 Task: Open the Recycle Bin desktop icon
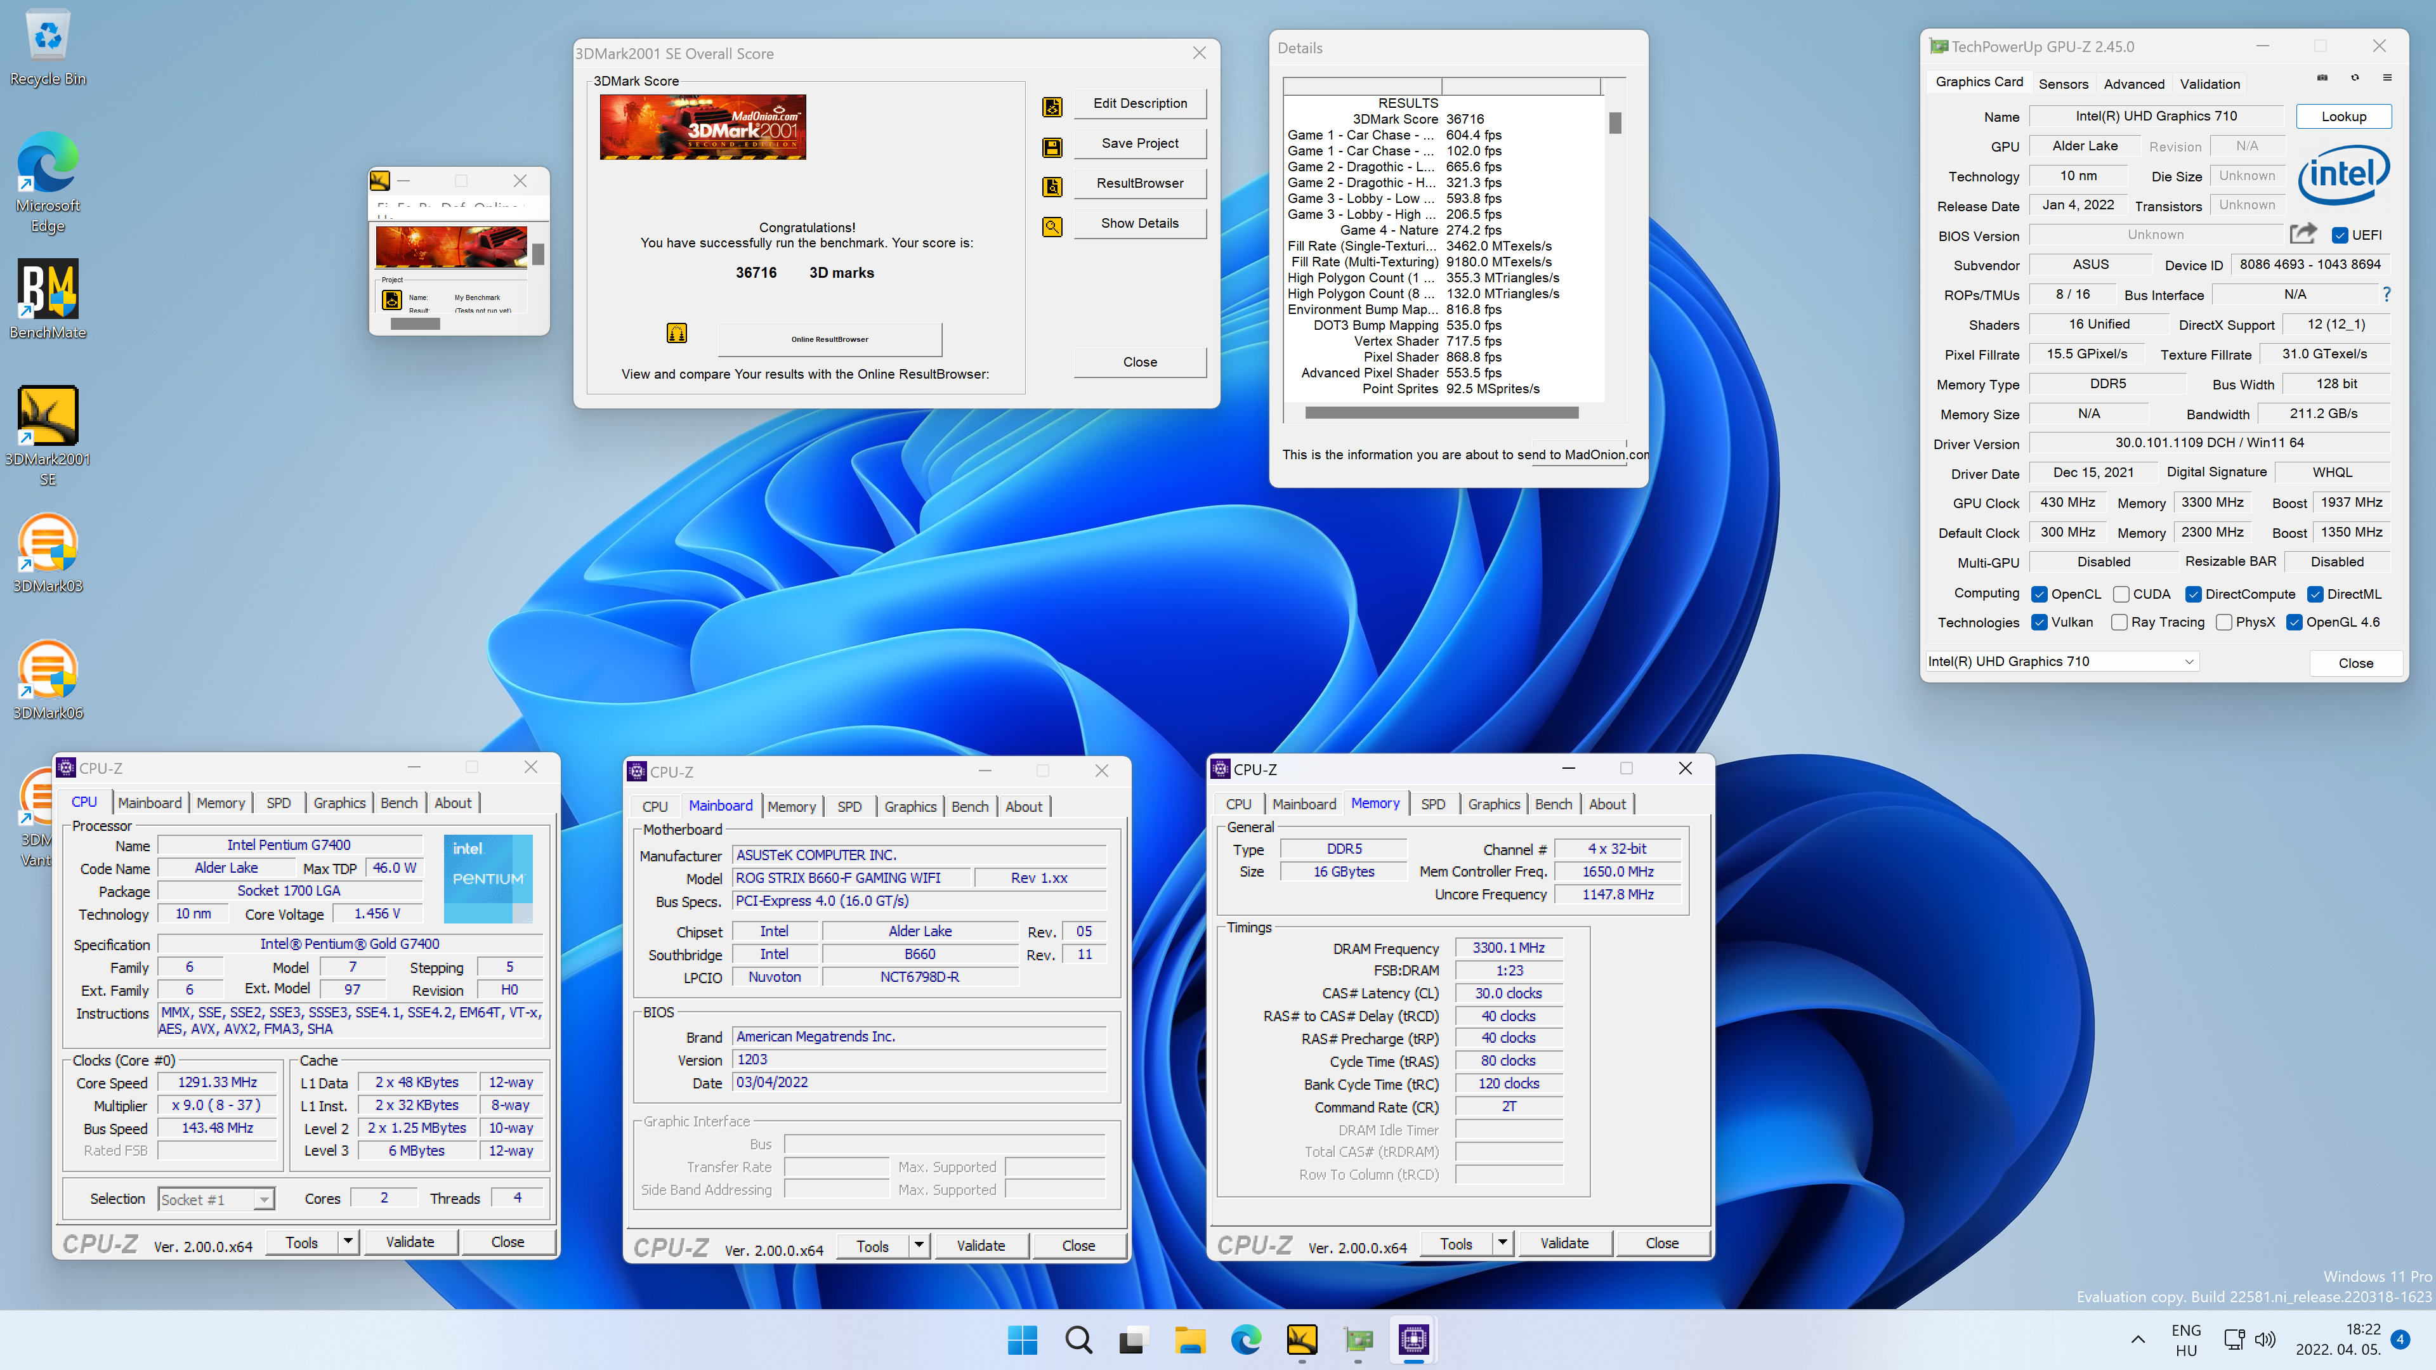point(48,48)
